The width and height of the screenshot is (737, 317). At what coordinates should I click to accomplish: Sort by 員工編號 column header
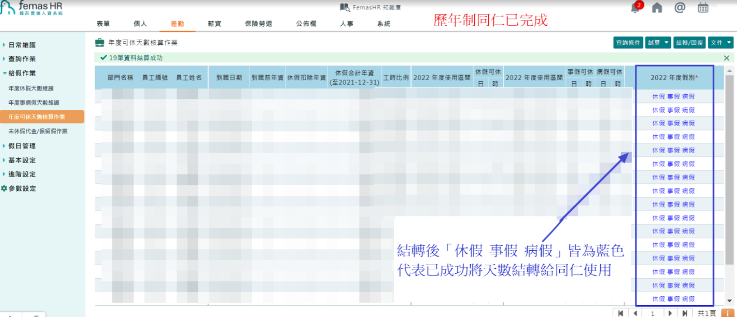[x=155, y=78]
